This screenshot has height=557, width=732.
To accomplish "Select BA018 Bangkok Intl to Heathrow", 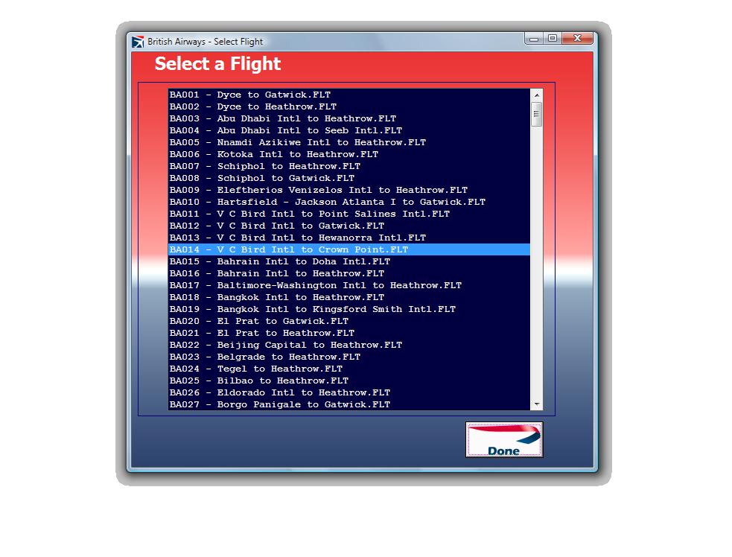I will click(349, 297).
